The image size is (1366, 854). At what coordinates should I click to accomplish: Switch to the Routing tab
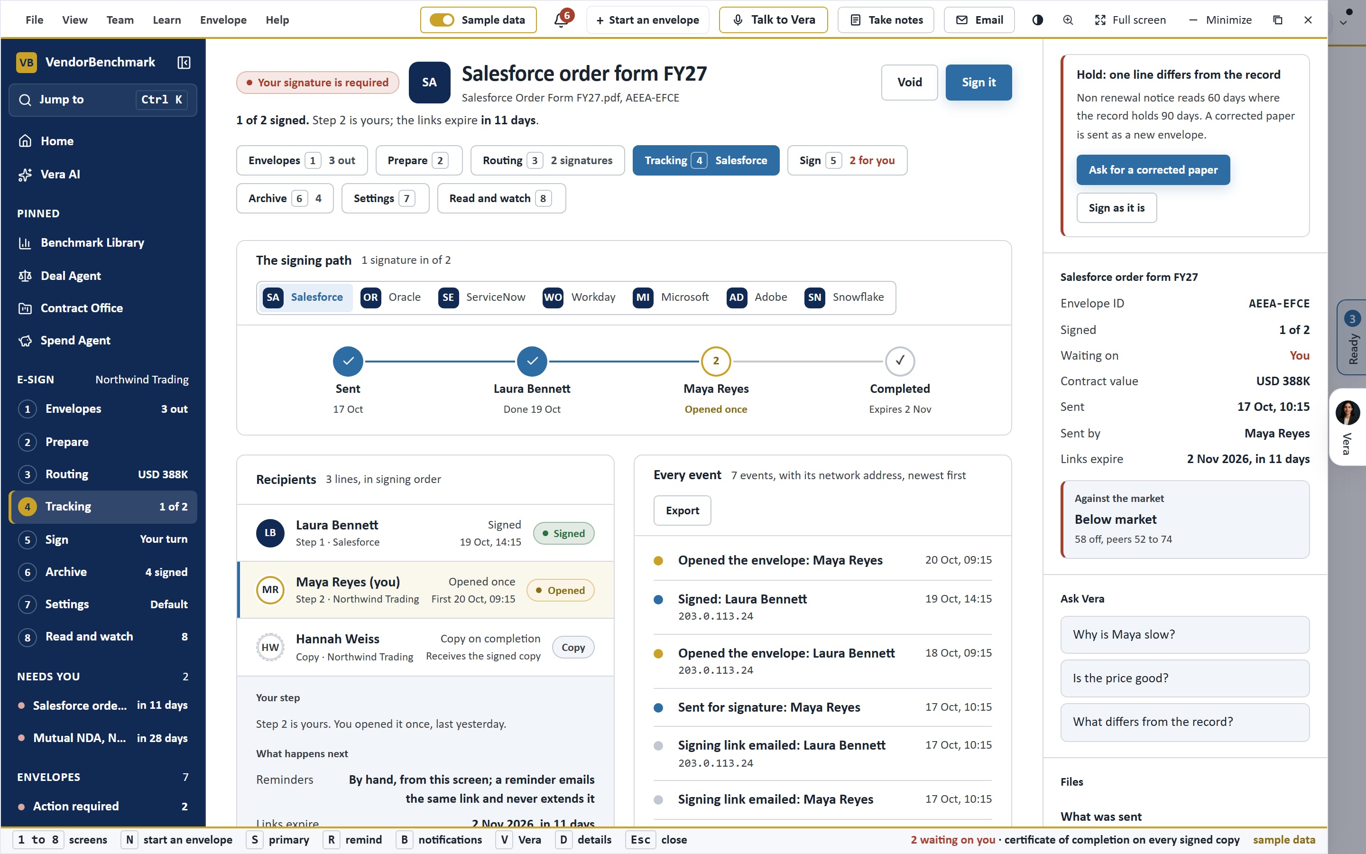click(547, 160)
